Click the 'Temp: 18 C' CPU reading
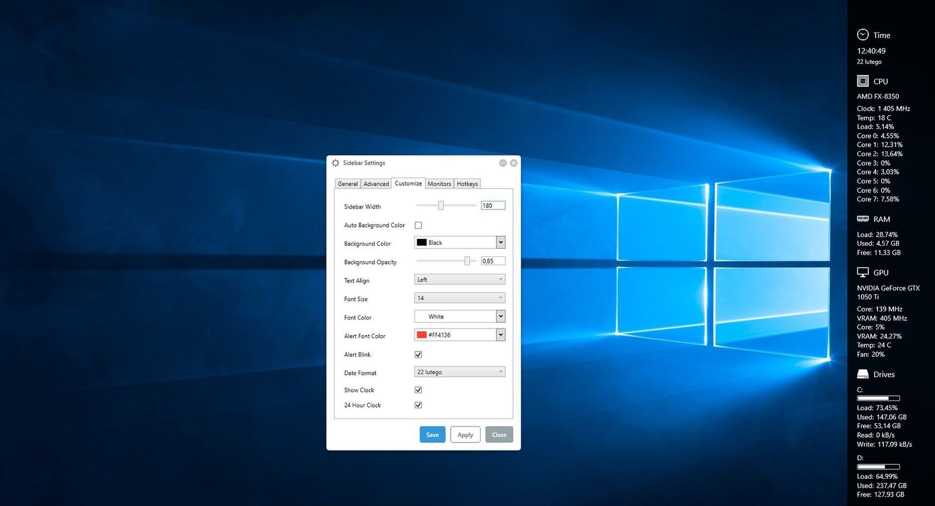The height and width of the screenshot is (506, 935). (x=874, y=118)
